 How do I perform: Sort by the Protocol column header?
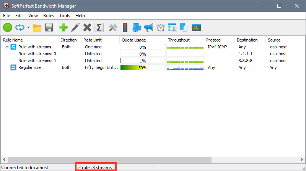[x=219, y=40]
